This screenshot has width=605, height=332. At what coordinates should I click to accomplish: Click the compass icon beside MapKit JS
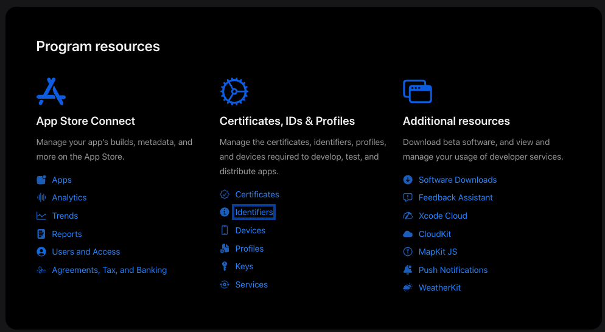(x=408, y=252)
